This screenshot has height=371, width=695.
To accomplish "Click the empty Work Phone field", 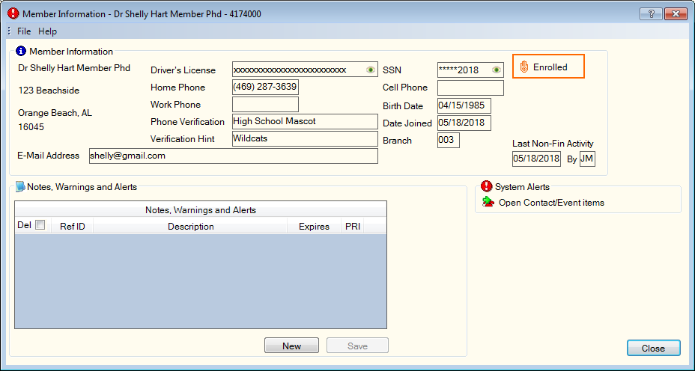I will click(266, 105).
